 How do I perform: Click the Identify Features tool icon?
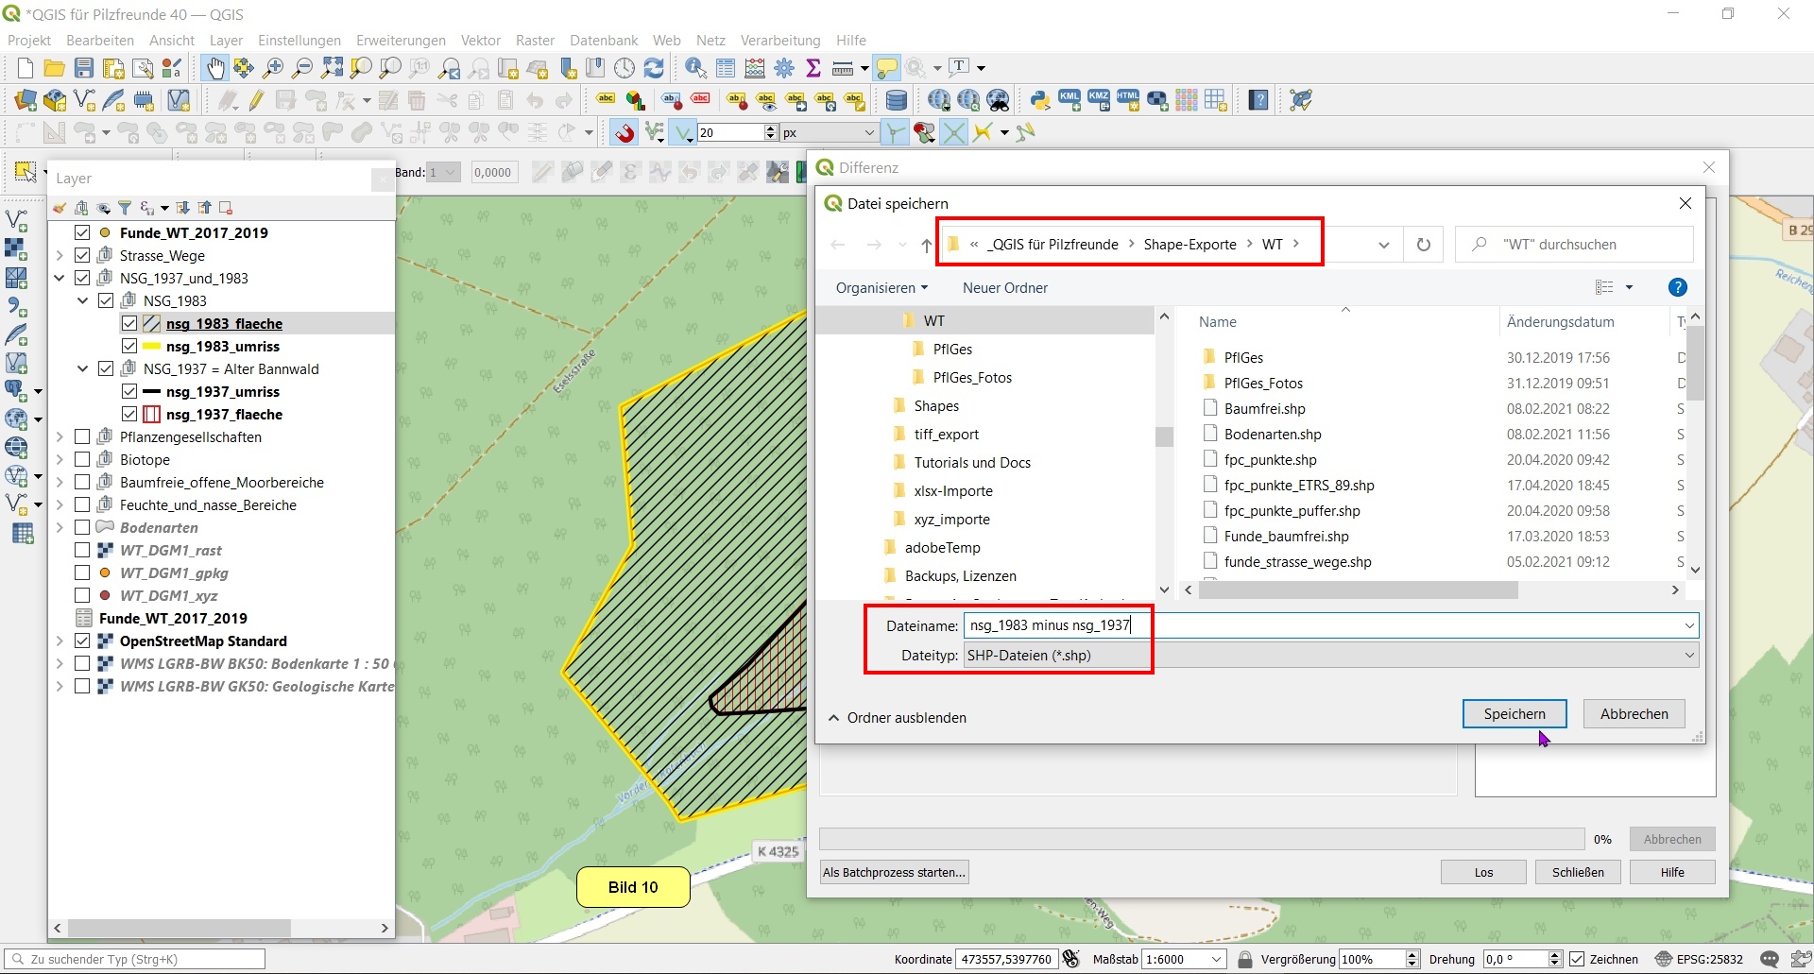(695, 68)
